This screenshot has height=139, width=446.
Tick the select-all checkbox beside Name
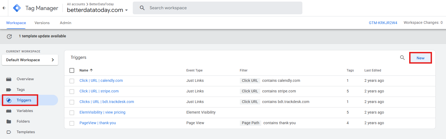pyautogui.click(x=72, y=70)
